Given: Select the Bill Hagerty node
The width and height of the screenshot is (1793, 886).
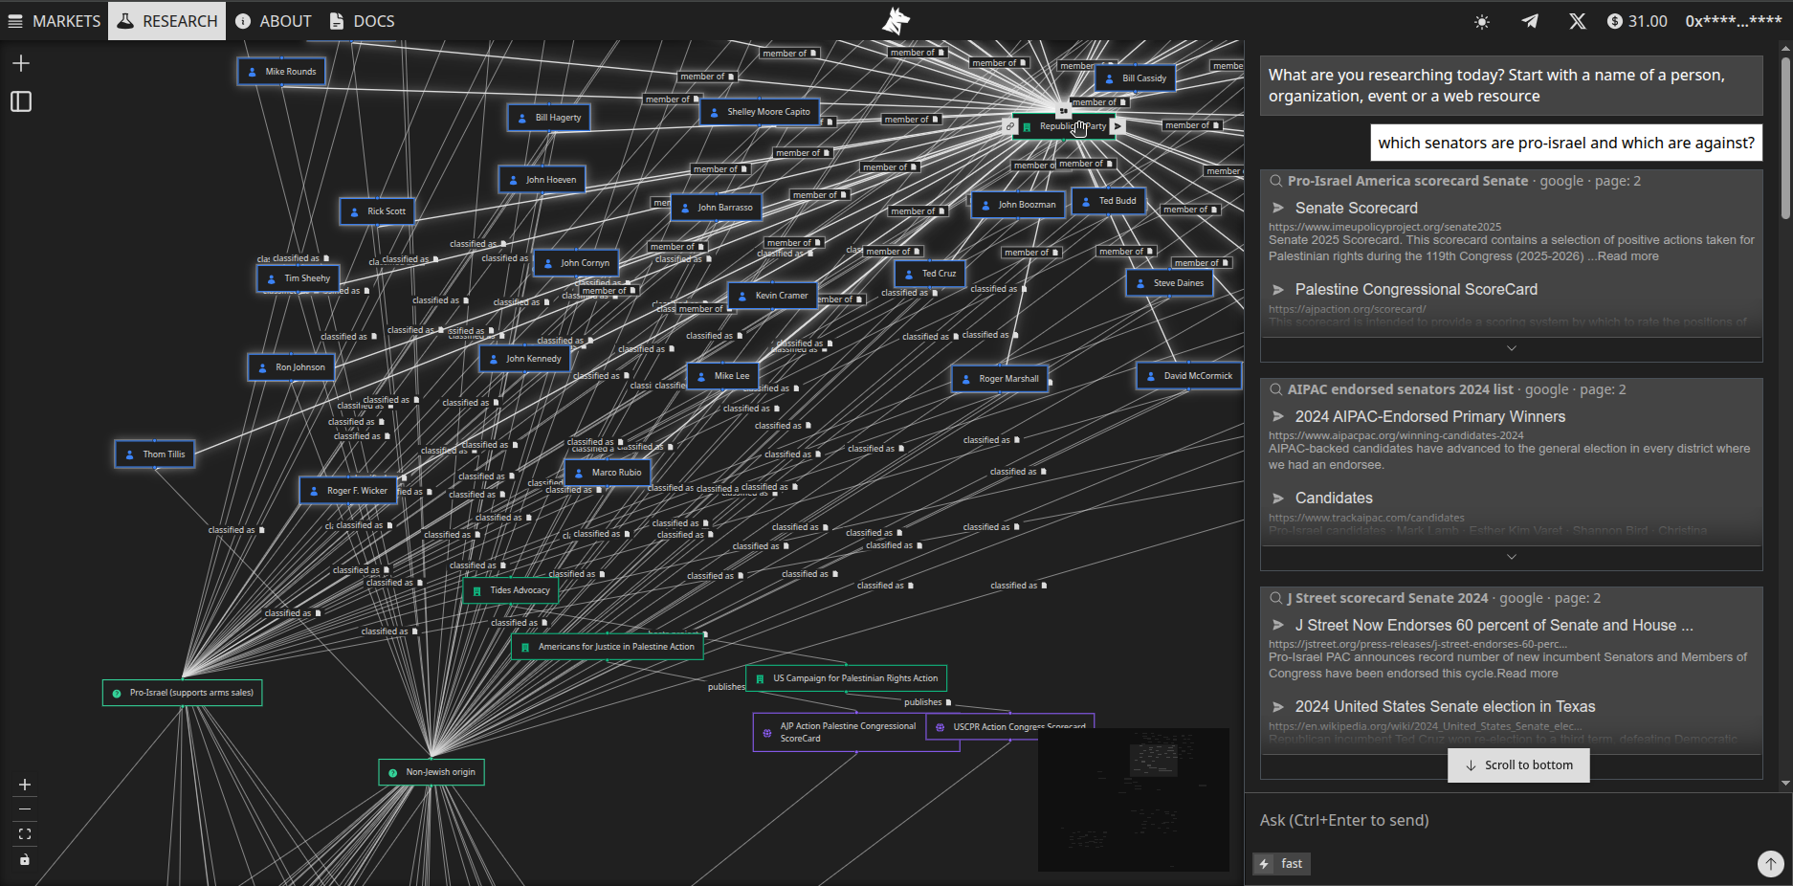Looking at the screenshot, I should (549, 118).
